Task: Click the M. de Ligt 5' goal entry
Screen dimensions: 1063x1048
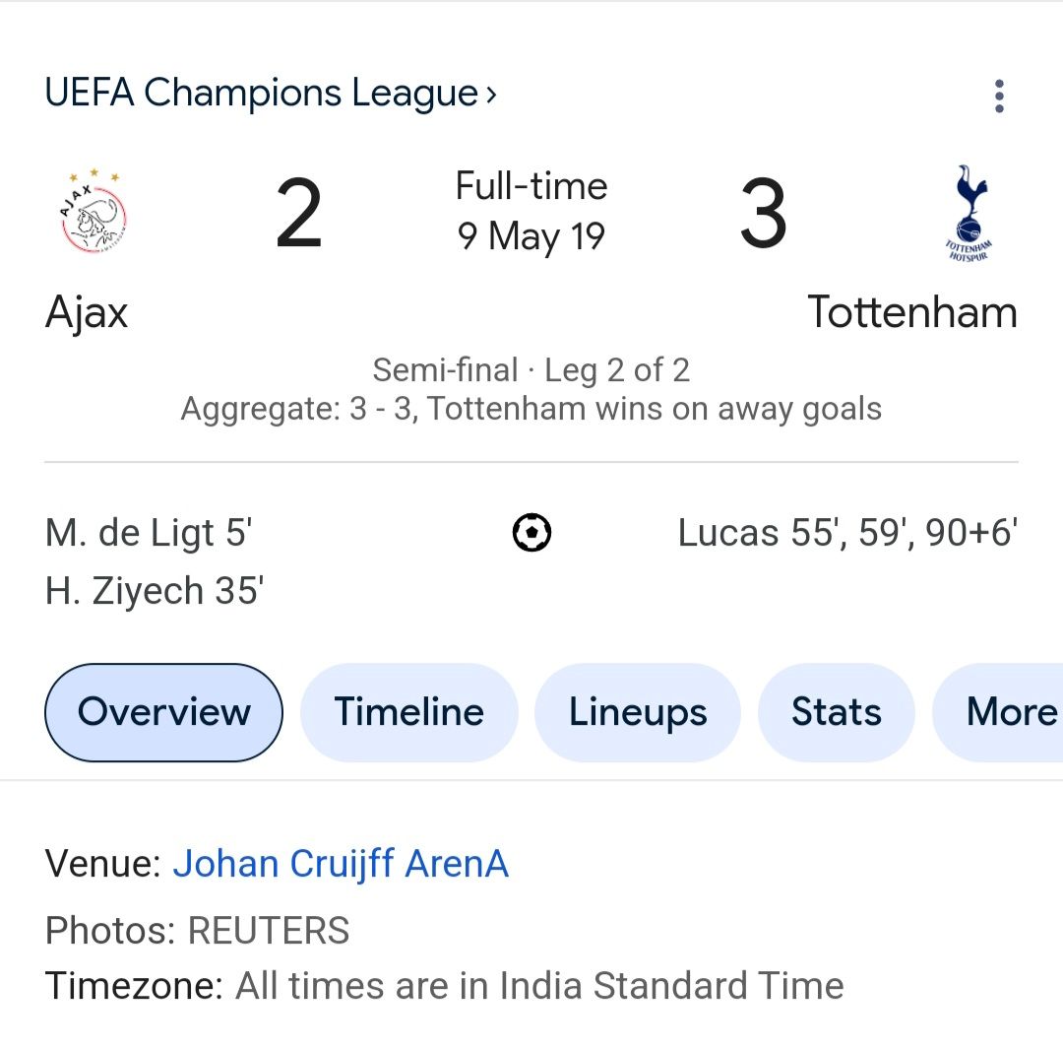Action: click(x=149, y=533)
